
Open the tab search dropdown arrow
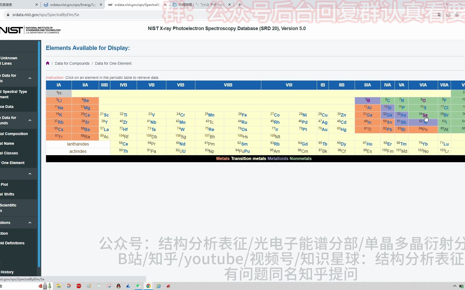click(x=447, y=4)
